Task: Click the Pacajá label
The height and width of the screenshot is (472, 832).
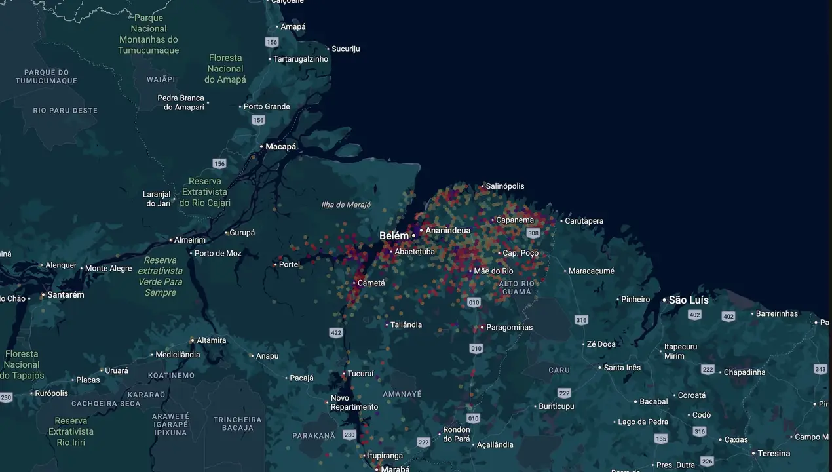Action: (x=301, y=378)
